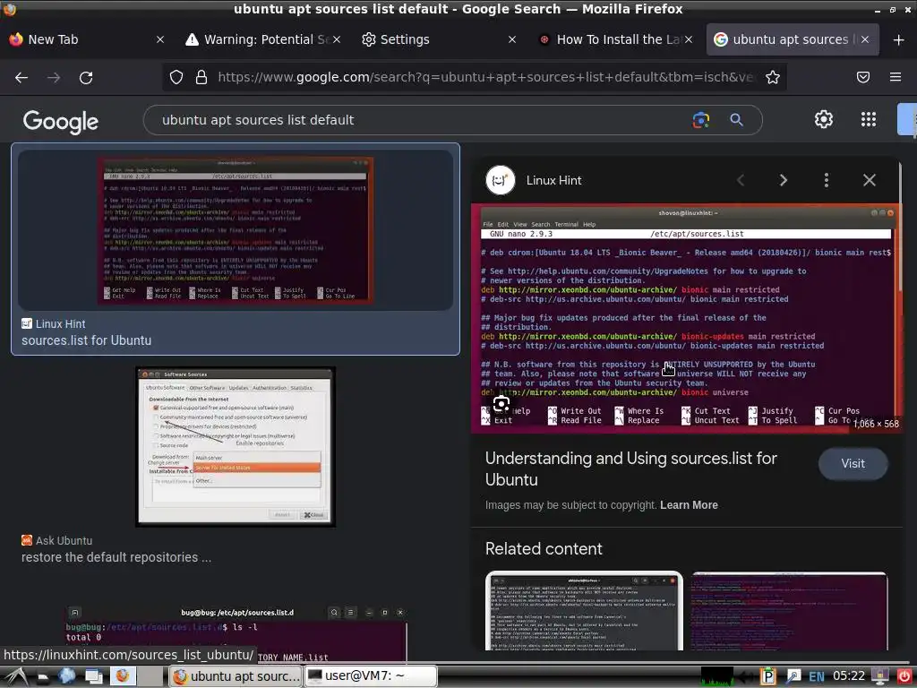Close the Linux Hint image preview
Viewport: 917px width, 688px height.
pos(870,180)
